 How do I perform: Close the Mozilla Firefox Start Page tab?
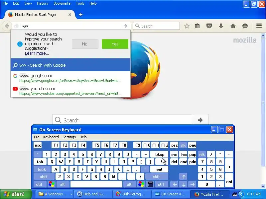click(x=70, y=15)
